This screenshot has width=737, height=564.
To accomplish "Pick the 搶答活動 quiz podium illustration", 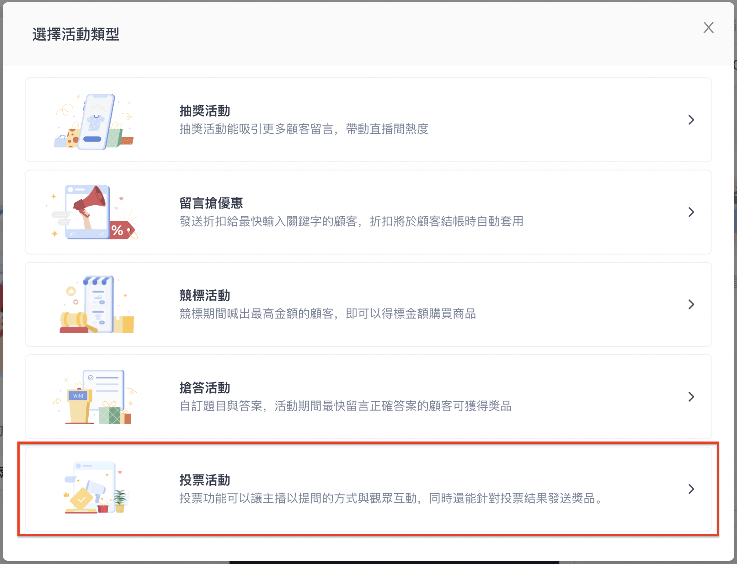I will pos(95,397).
